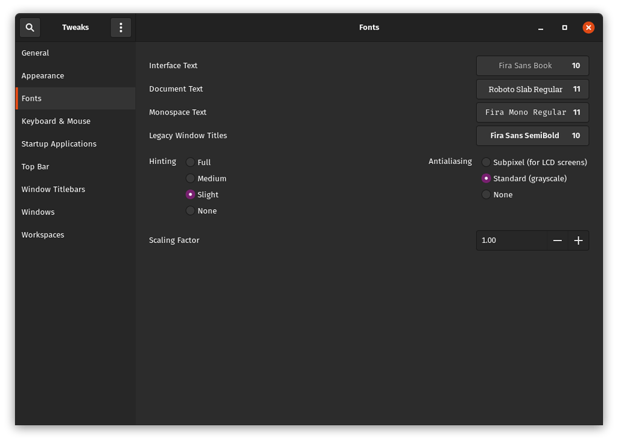Open the search icon in Tweaks header

[30, 27]
